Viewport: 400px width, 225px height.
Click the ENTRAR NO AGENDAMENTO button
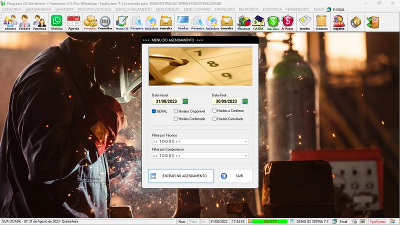(180, 176)
